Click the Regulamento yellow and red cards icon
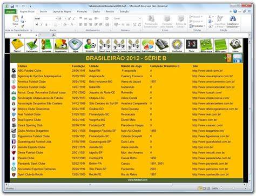 click(60, 45)
